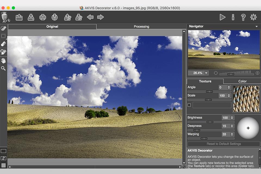
Task: Open the program info icon
Action: click(233, 17)
